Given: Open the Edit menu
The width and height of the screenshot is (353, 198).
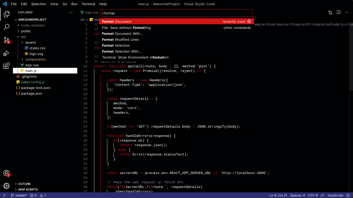Looking at the screenshot, I should click(x=24, y=4).
